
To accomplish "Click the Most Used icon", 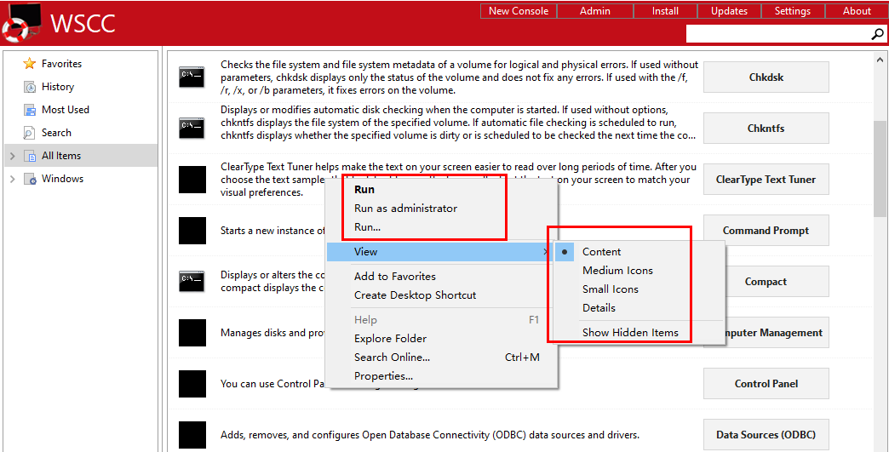I will click(30, 110).
